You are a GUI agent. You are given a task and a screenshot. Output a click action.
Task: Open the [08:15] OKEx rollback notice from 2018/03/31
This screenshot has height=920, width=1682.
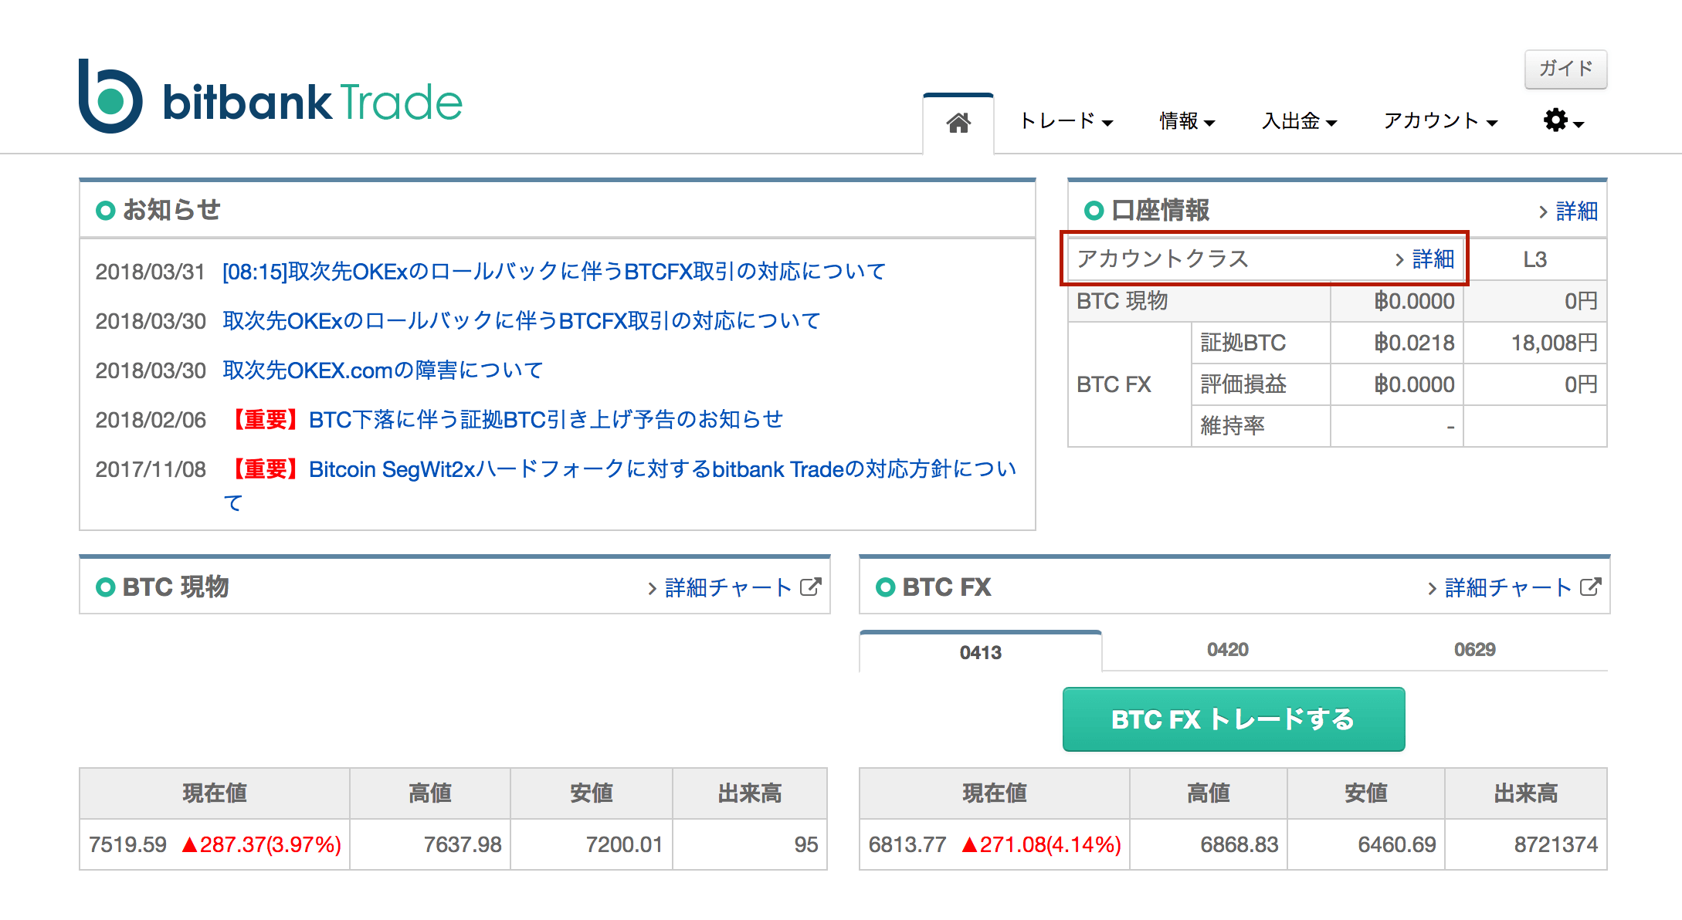tap(554, 272)
